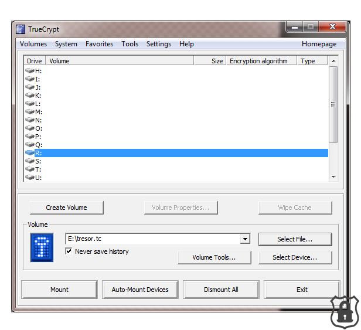The image size is (361, 330).
Task: Open the Tools menu
Action: [x=130, y=44]
